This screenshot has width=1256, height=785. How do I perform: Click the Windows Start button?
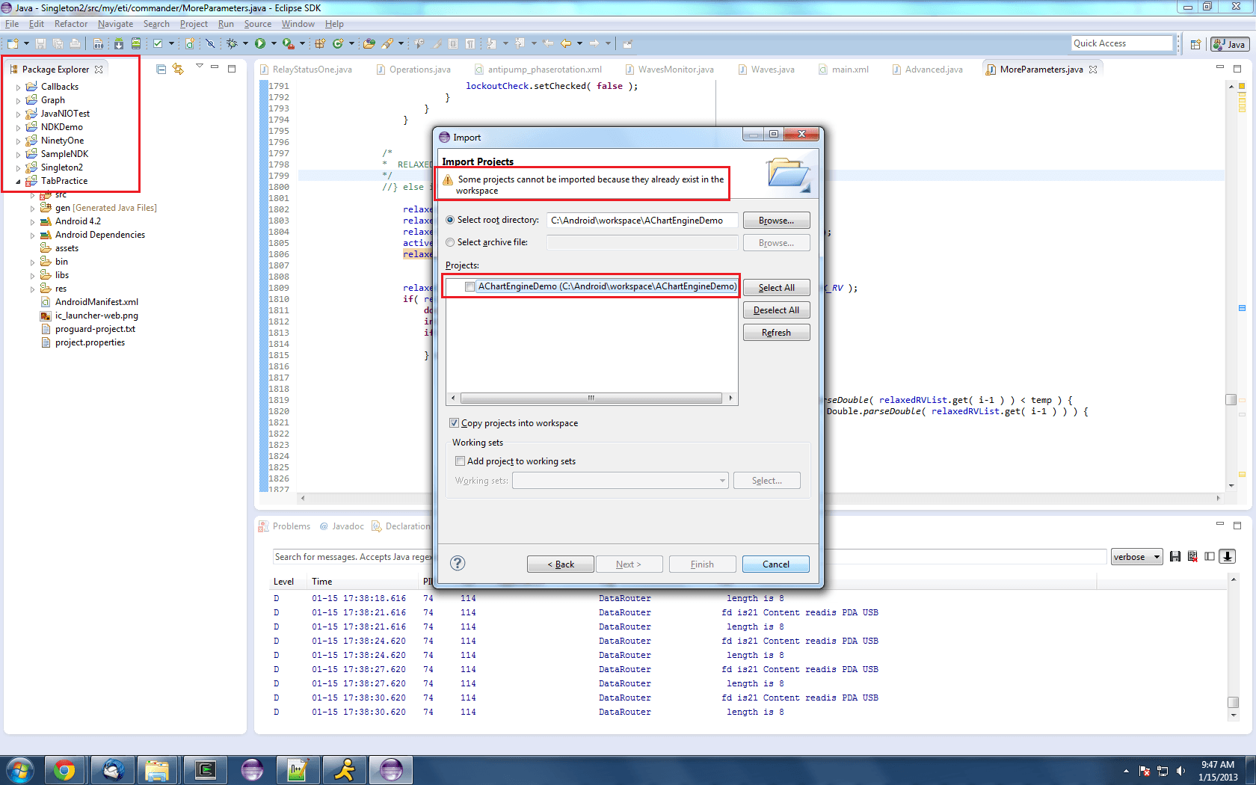point(20,769)
